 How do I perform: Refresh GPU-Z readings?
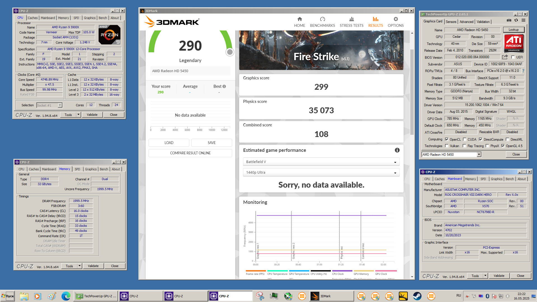(516, 20)
